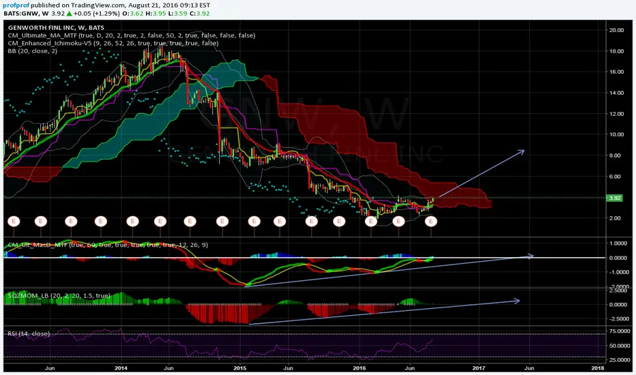Click the green 3.92 current price label
Viewport: 636px width, 375px height.
[614, 198]
